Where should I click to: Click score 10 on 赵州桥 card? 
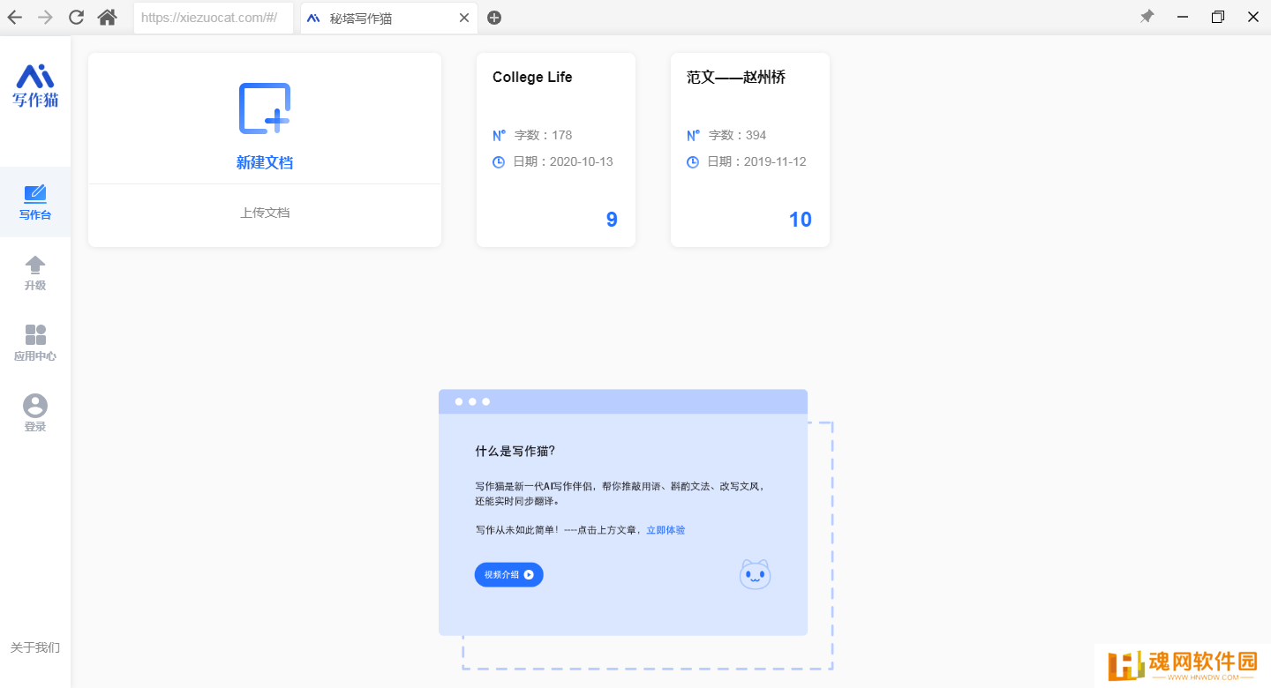coord(801,220)
